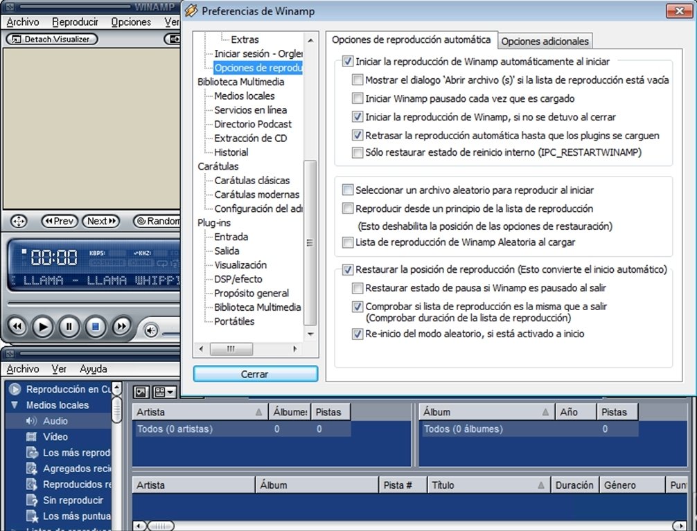Screen dimensions: 697x531
Task: Click preferences tree scroll up arrow
Action: pos(310,40)
